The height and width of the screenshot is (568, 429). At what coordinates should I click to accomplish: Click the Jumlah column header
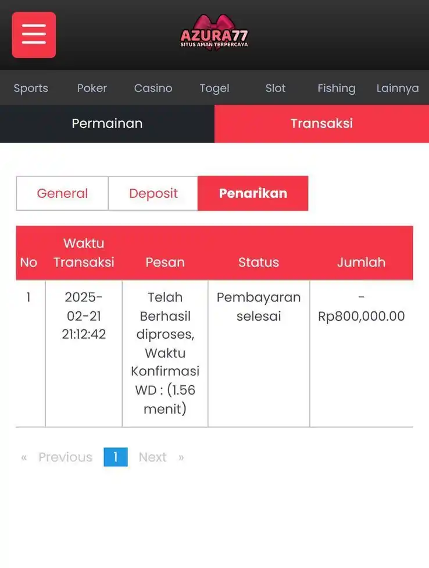coord(361,262)
